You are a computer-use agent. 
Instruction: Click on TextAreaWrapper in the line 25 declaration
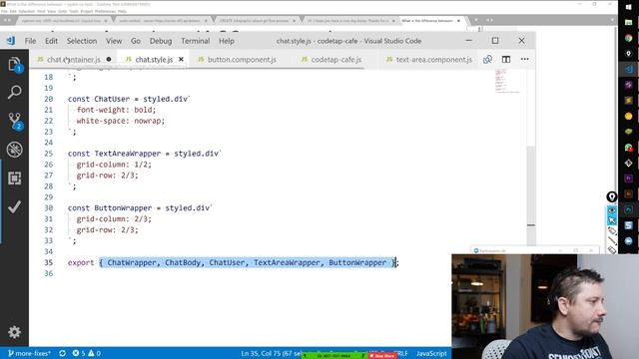pyautogui.click(x=128, y=154)
